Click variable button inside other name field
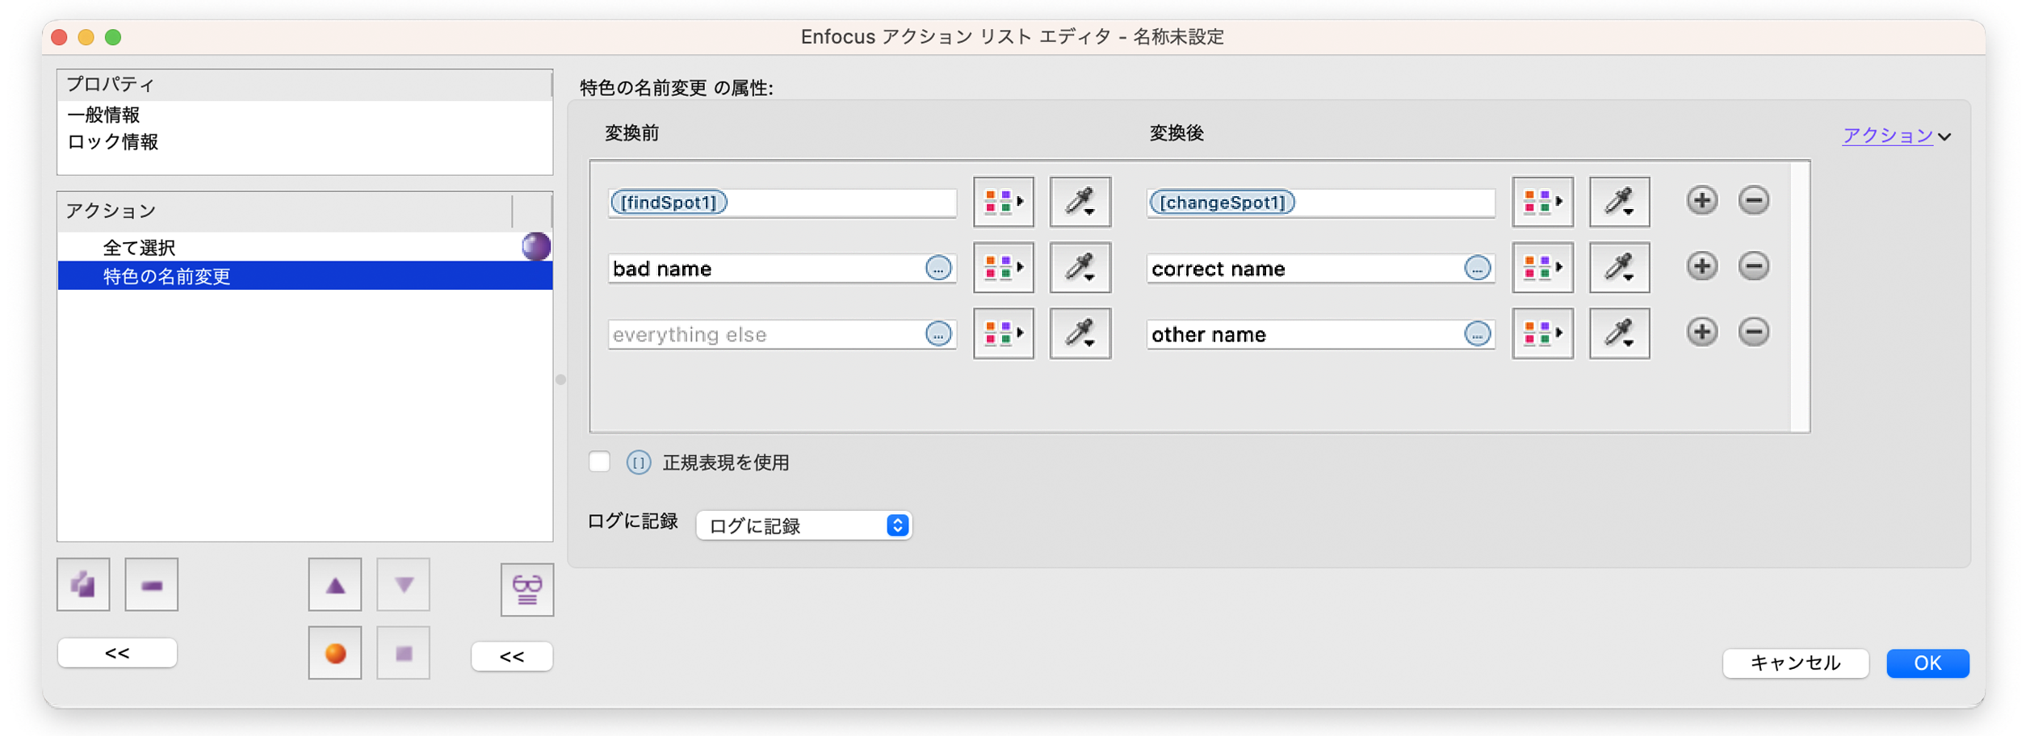2030x736 pixels. tap(1477, 333)
